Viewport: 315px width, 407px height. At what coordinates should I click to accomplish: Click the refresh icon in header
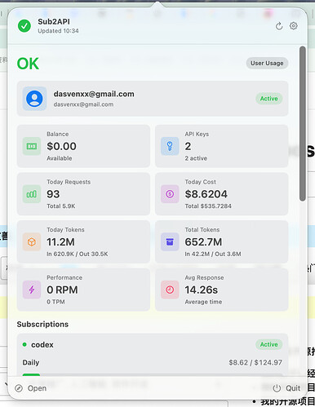tap(279, 26)
